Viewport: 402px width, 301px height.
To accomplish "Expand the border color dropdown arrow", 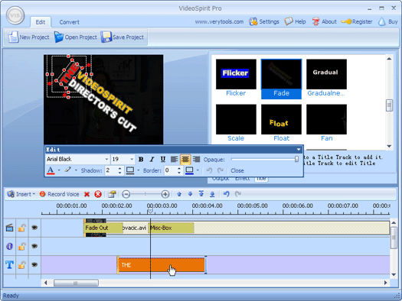I will coord(198,170).
